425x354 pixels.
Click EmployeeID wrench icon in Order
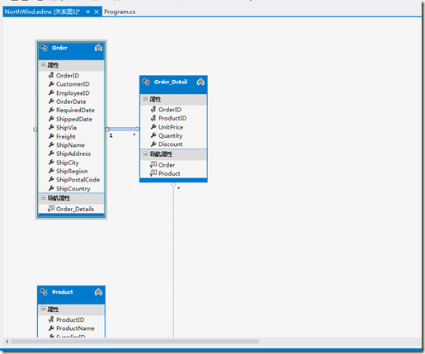pos(51,92)
